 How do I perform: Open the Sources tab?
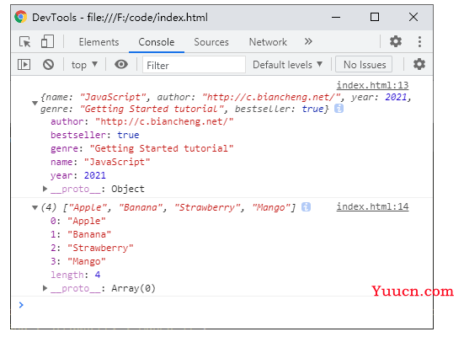pyautogui.click(x=211, y=42)
